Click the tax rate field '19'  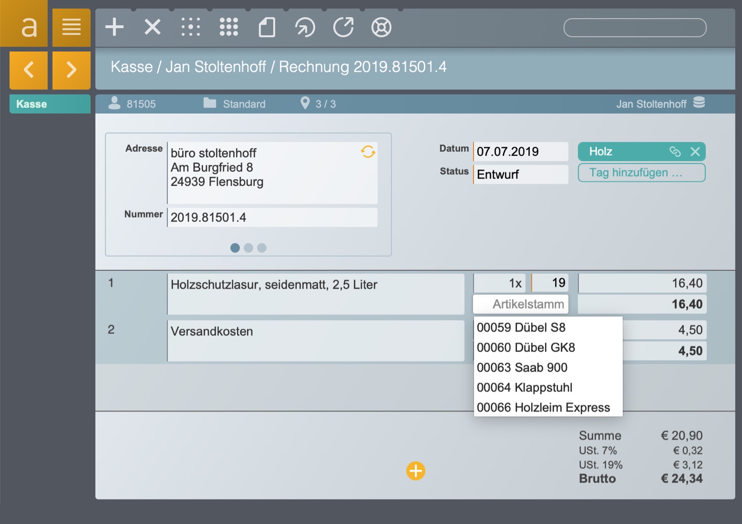coord(550,283)
